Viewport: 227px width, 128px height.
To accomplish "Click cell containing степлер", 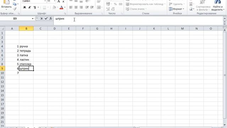I will click(26, 64).
